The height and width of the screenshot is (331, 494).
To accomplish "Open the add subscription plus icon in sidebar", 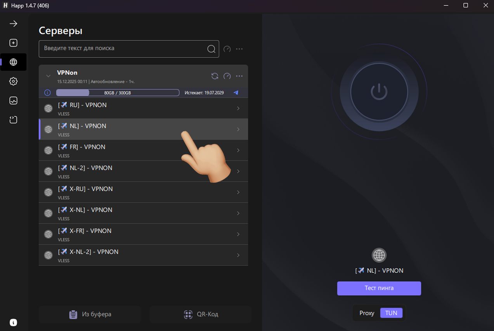I will (14, 43).
